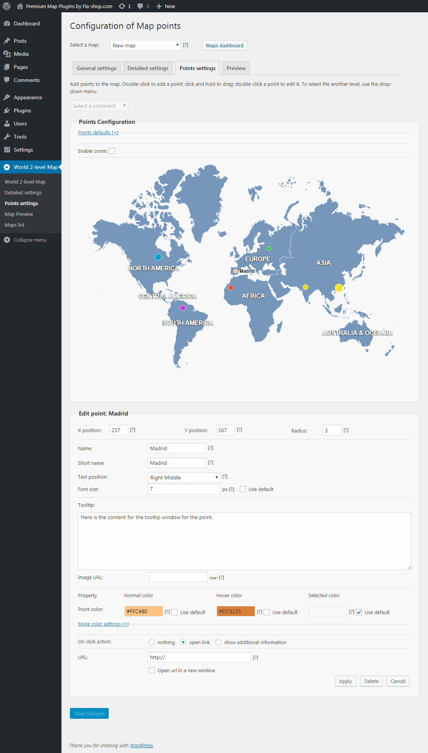Check Open url in a new window

152,670
